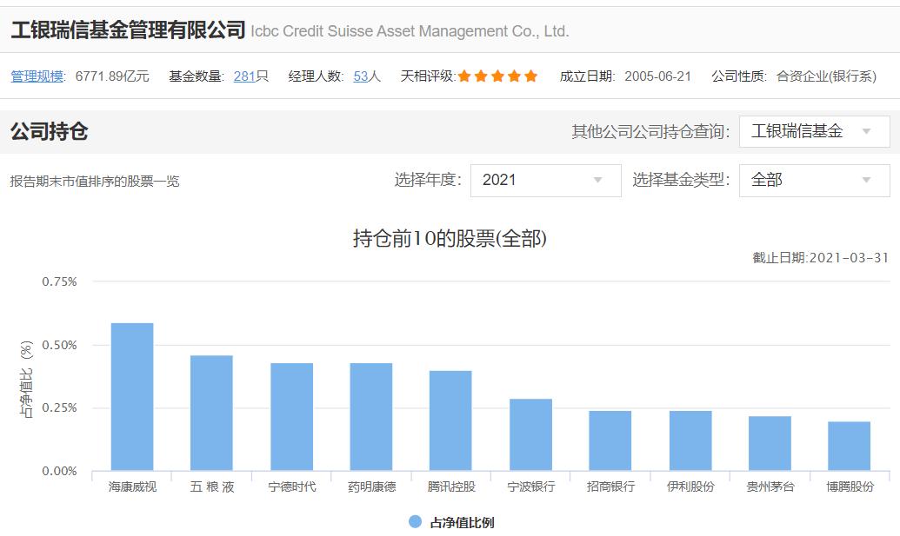Click the 宁德时代 axis label
Screen dimensions: 900x536
[291, 486]
